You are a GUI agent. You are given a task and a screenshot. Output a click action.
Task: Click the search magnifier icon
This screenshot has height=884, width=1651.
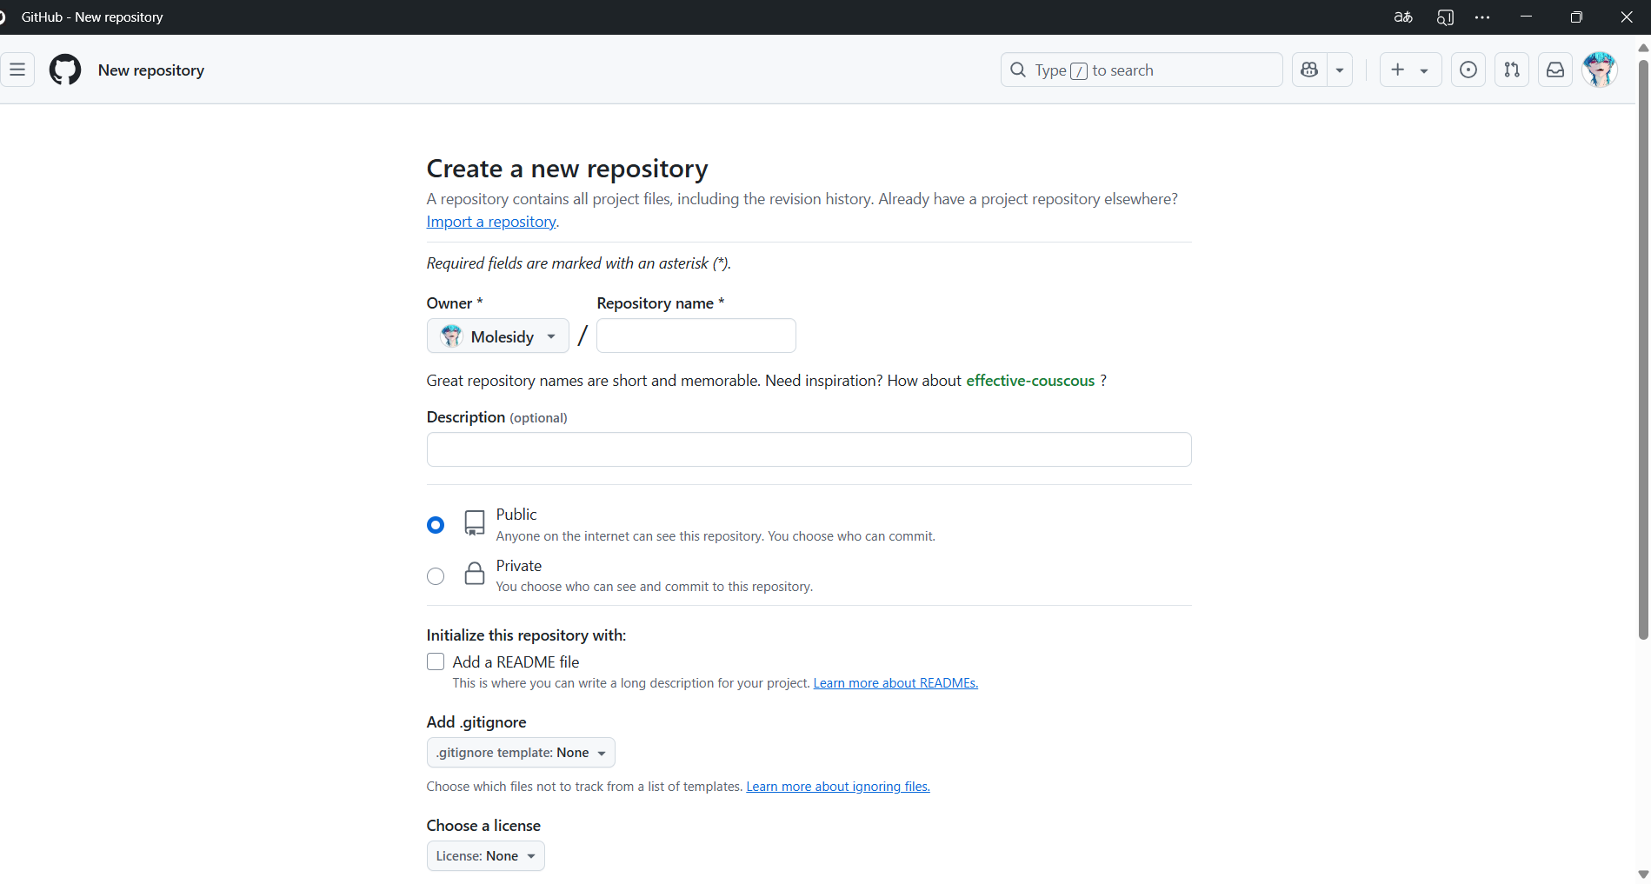tap(1018, 70)
